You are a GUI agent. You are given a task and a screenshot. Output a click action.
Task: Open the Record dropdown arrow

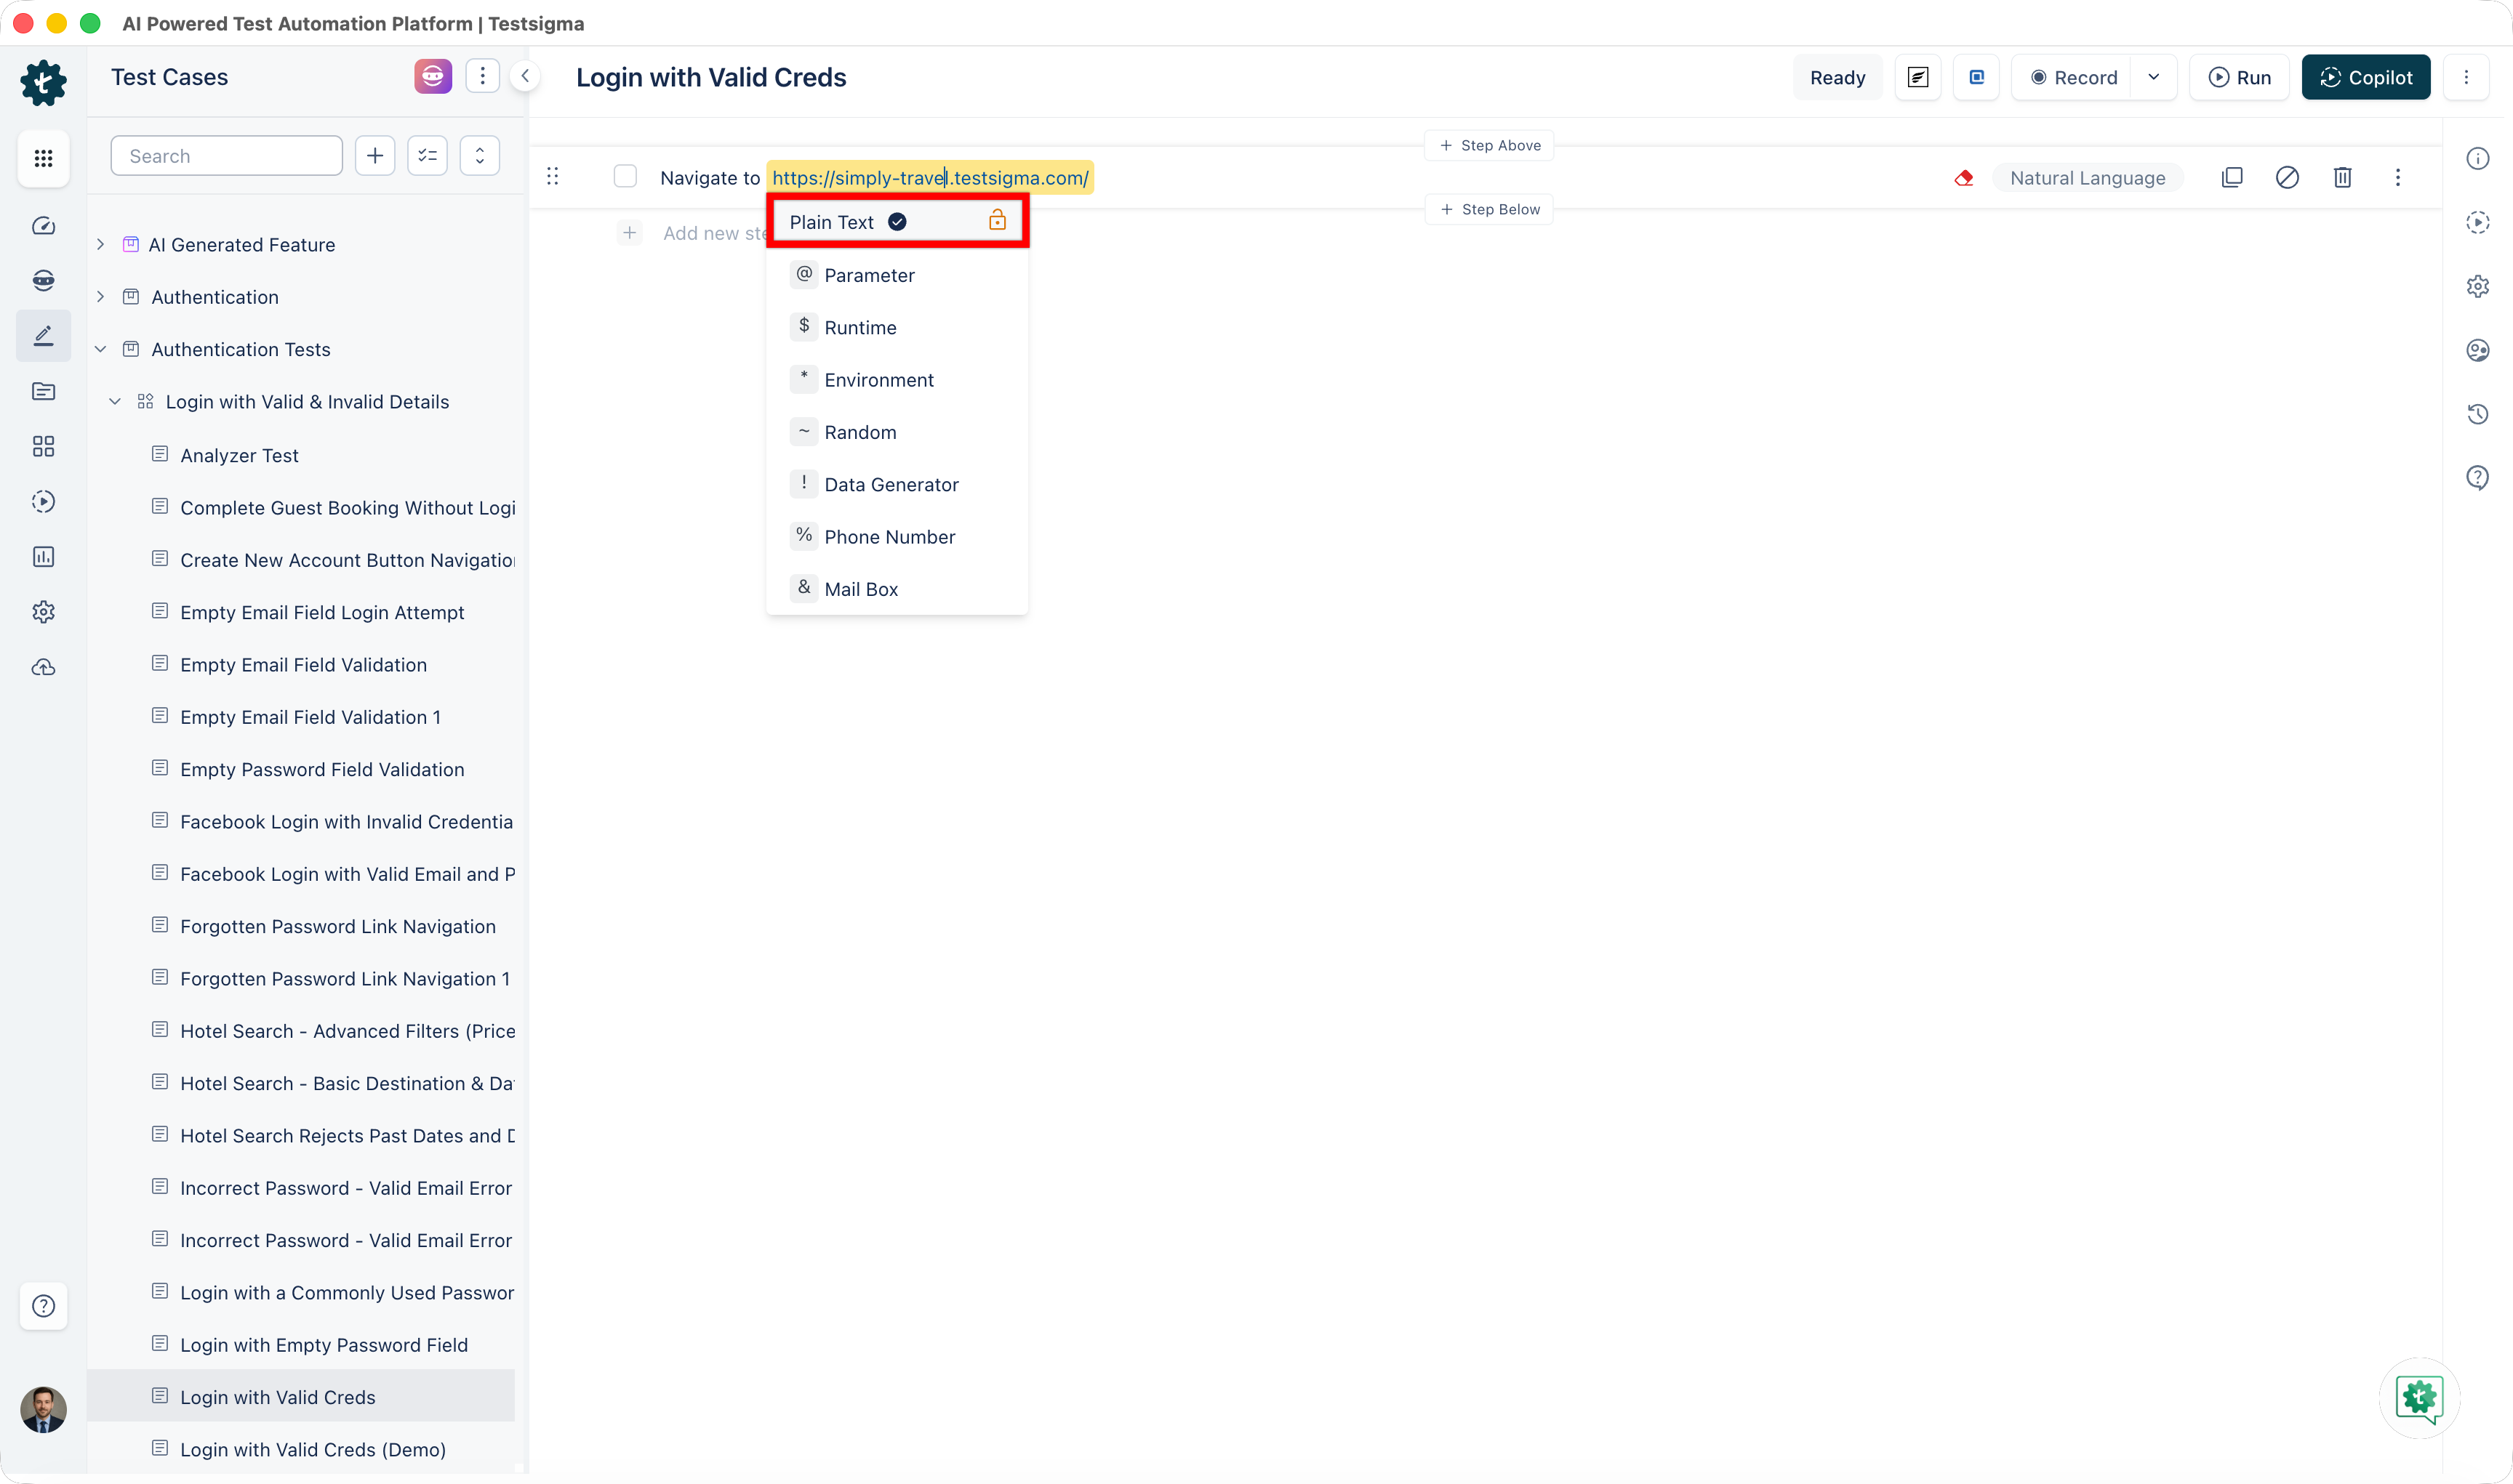2154,77
